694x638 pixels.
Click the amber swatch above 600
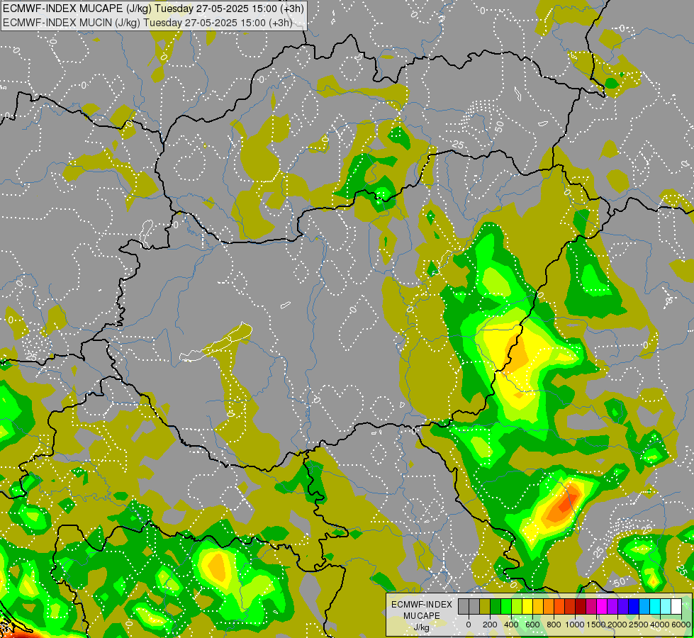(x=538, y=607)
